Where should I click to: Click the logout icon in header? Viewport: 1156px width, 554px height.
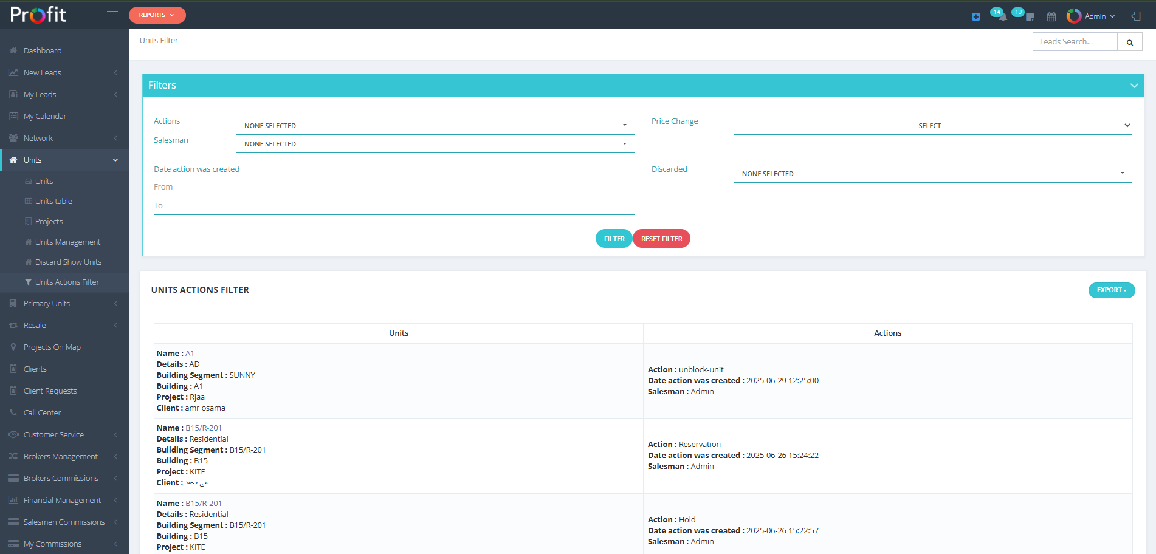(x=1136, y=16)
